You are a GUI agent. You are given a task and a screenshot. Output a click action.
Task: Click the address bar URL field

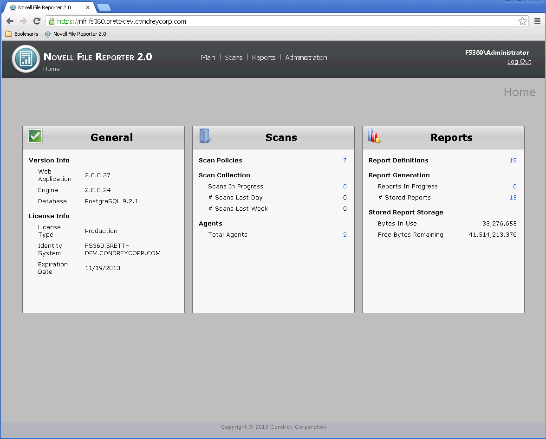click(x=287, y=21)
